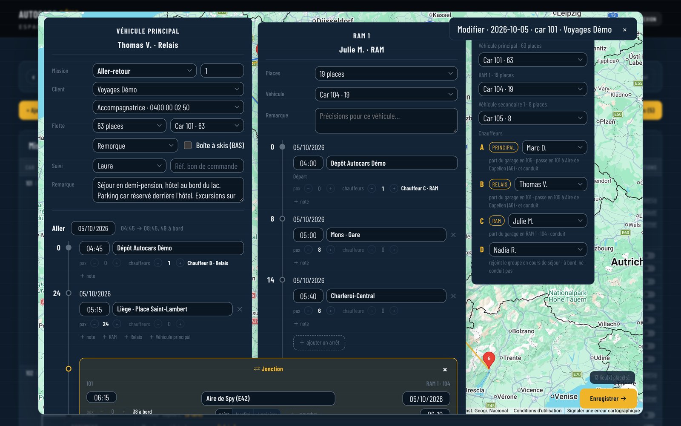Close the Modifier dialog
The image size is (681, 426).
pyautogui.click(x=624, y=30)
